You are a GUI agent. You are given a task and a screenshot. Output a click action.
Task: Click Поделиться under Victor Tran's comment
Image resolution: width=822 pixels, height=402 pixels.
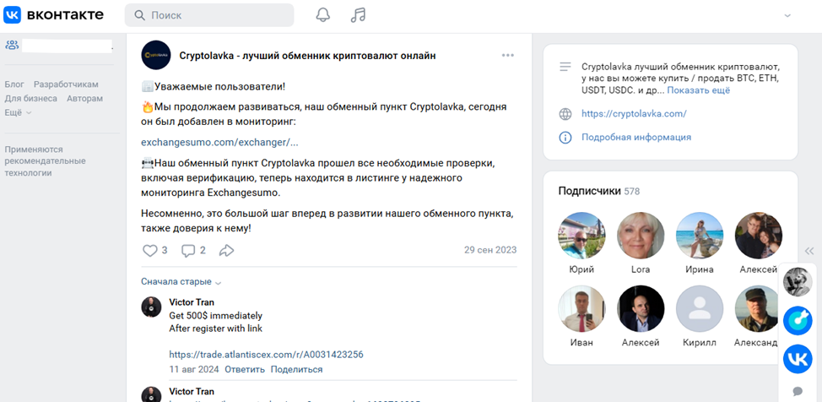297,369
